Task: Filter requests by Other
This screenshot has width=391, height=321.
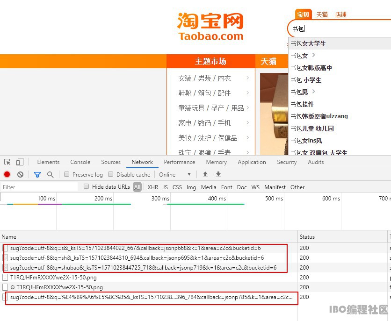Action: (297, 187)
